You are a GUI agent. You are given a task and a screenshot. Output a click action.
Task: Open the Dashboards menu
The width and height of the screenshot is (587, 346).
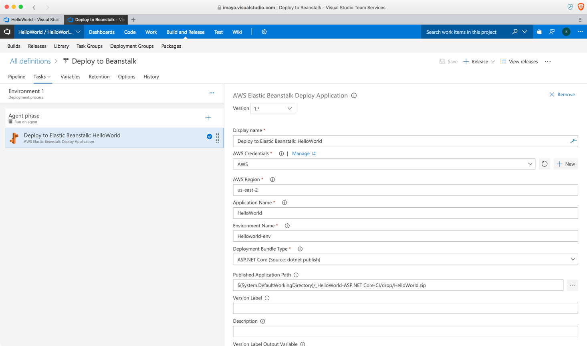click(x=102, y=32)
